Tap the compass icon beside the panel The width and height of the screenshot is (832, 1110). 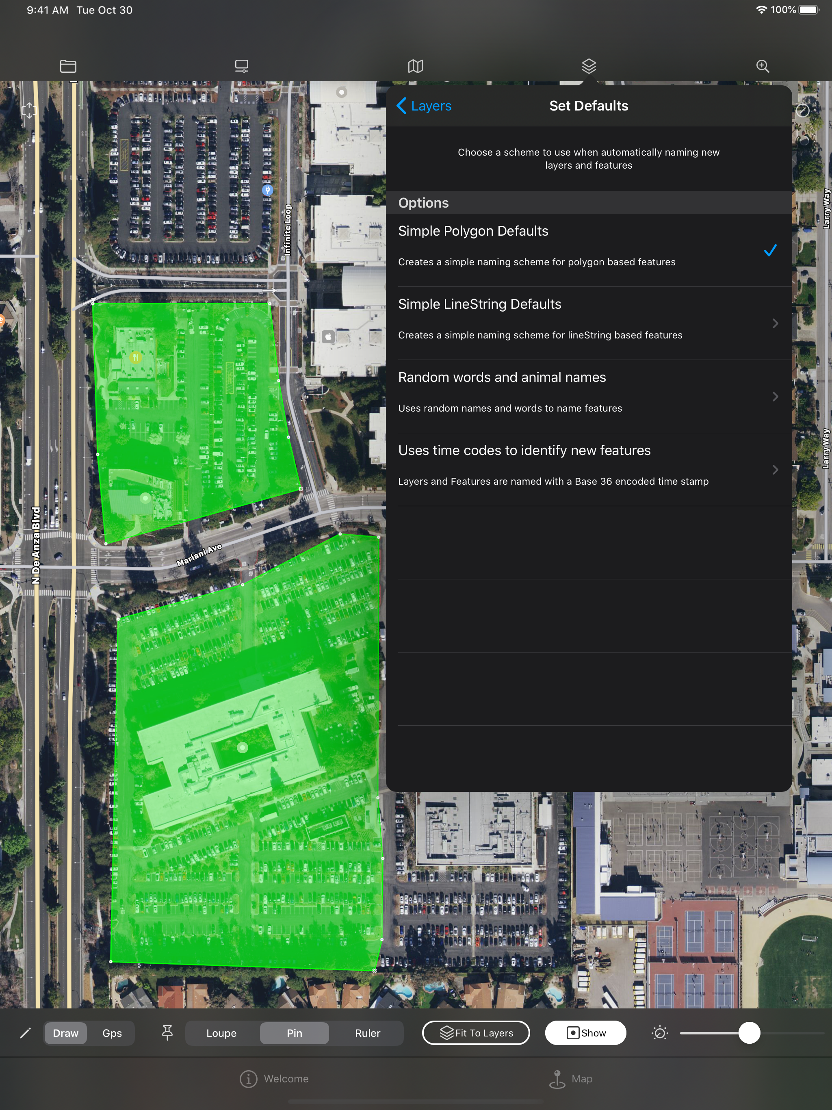click(802, 111)
